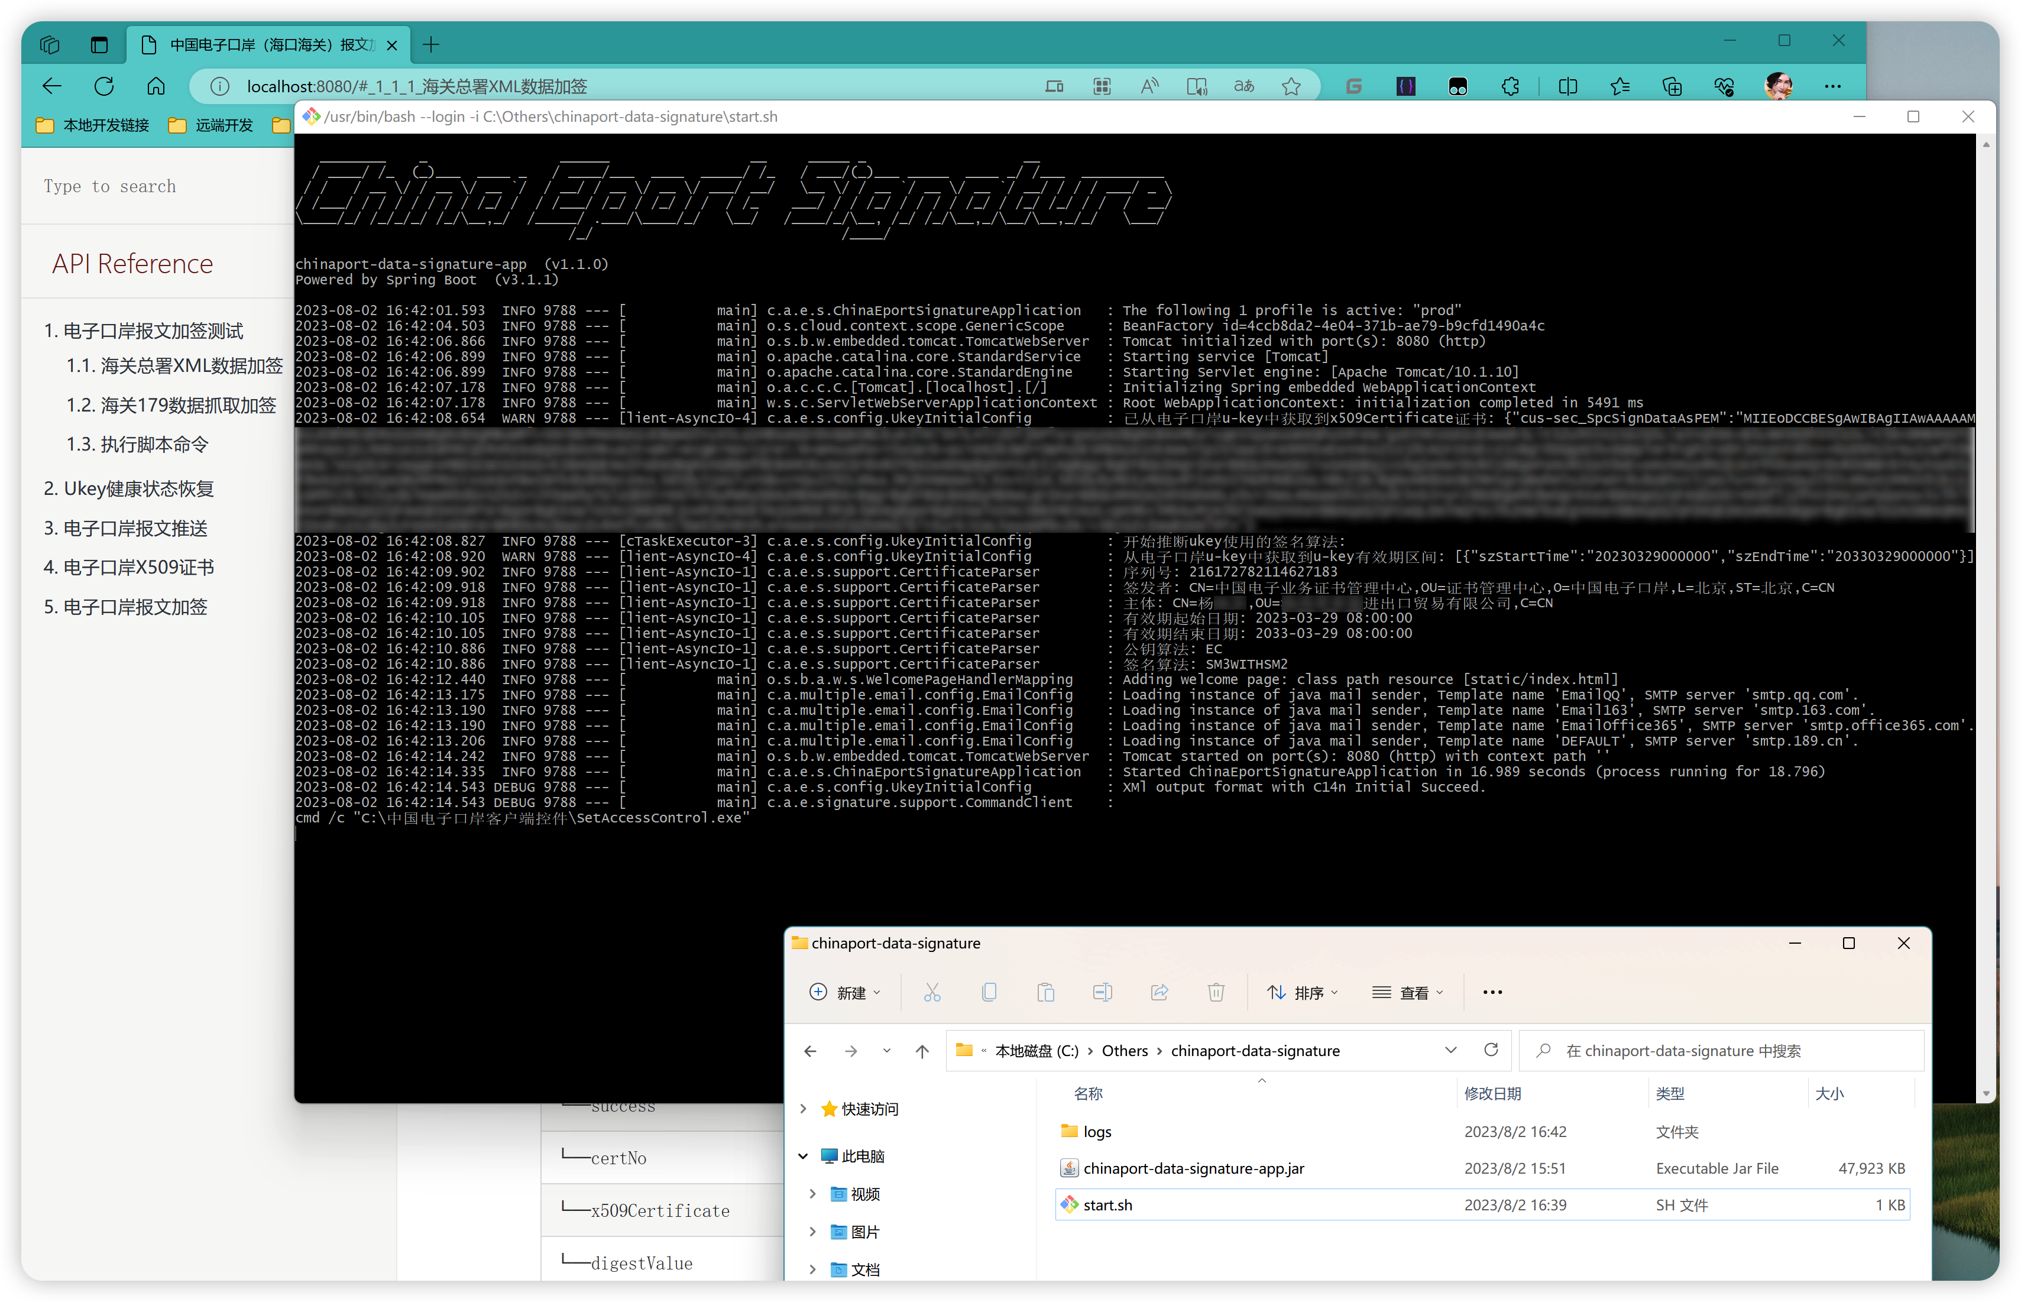Screen dimensions: 2021x1302
Task: Open the split screen icon in Edge
Action: tap(1568, 86)
